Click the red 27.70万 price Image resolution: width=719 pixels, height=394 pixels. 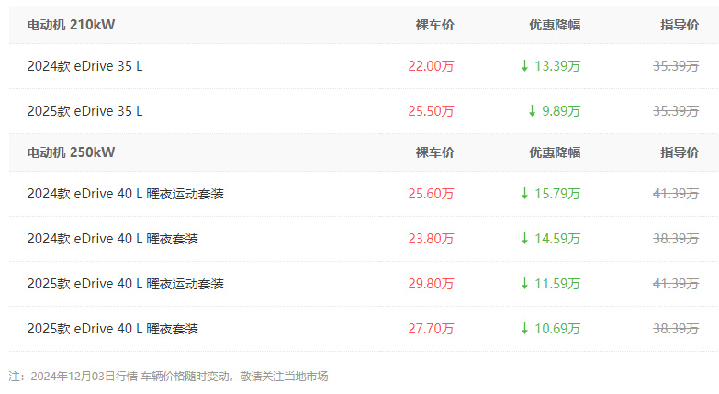[x=431, y=329]
